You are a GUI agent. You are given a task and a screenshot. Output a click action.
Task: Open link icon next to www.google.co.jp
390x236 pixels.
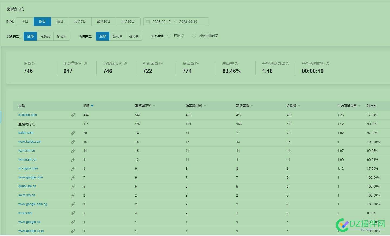pos(73,231)
